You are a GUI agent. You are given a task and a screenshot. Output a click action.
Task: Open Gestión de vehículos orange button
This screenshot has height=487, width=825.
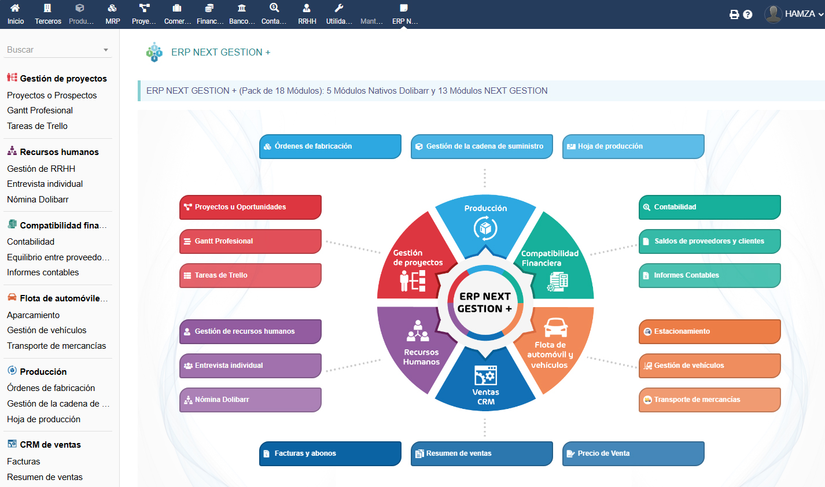(710, 366)
